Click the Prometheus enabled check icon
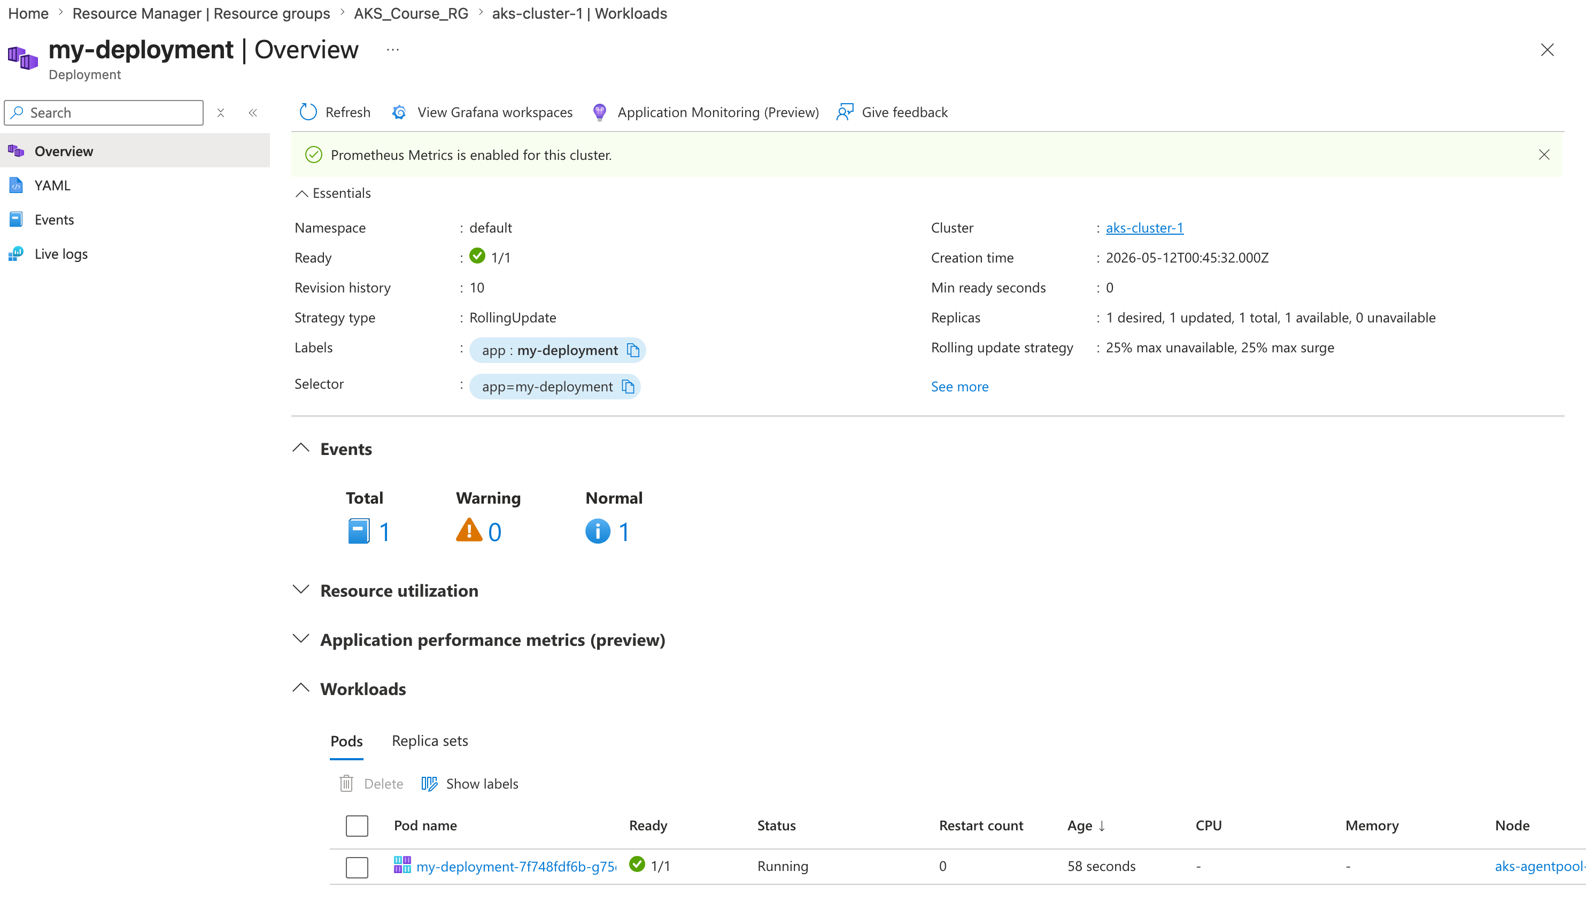Viewport: 1586px width, 918px height. [x=313, y=155]
